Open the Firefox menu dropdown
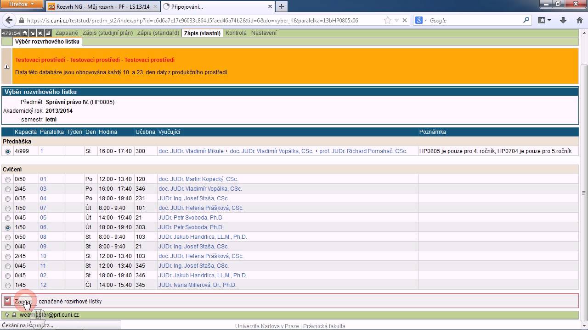The height and width of the screenshot is (330, 588). tap(22, 4)
